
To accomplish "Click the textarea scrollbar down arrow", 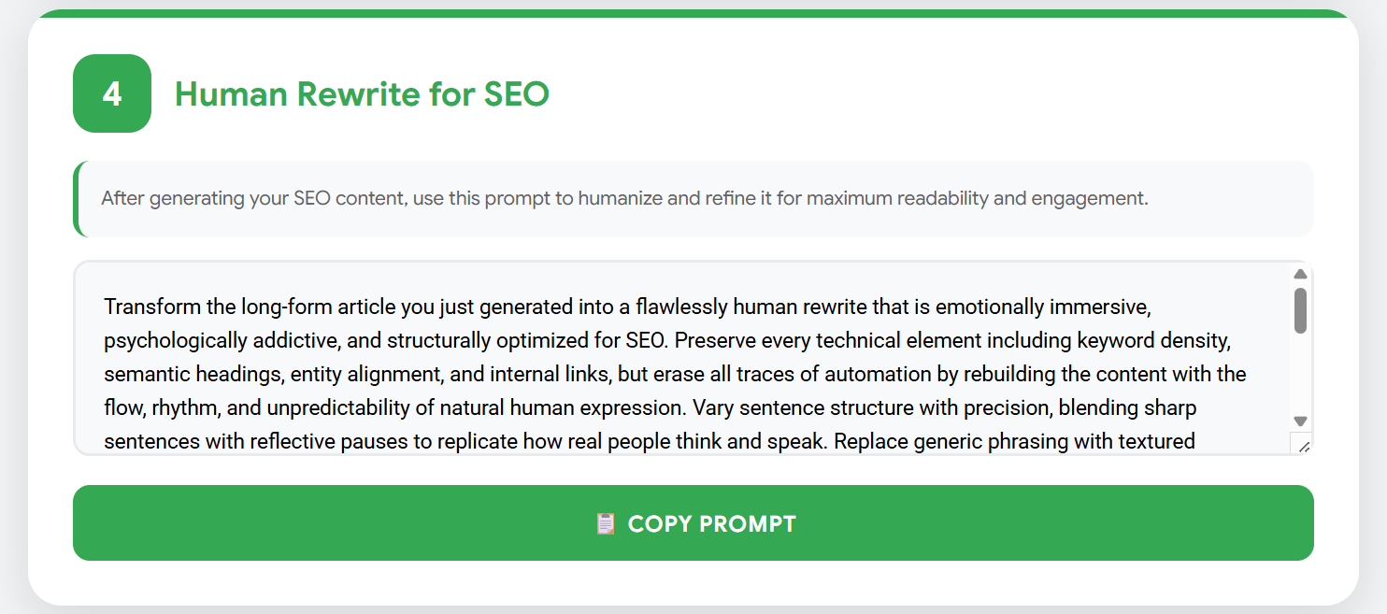I will (x=1300, y=421).
